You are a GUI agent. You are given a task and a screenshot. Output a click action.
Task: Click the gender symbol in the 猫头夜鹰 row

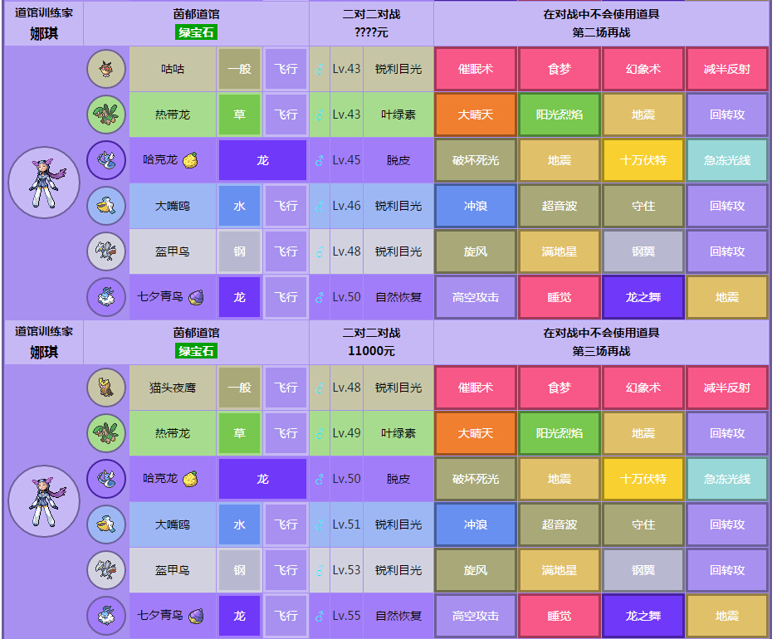pos(320,388)
